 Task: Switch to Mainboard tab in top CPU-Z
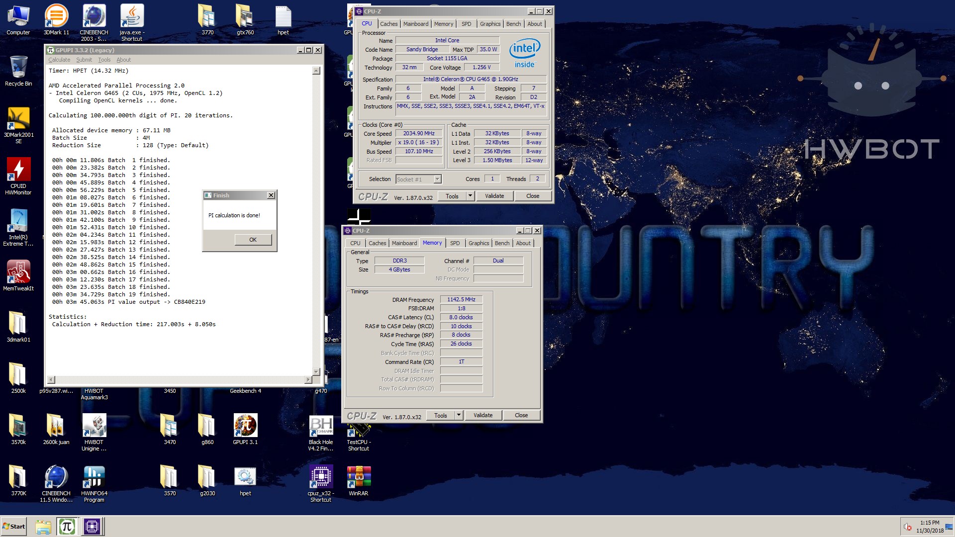tap(416, 24)
